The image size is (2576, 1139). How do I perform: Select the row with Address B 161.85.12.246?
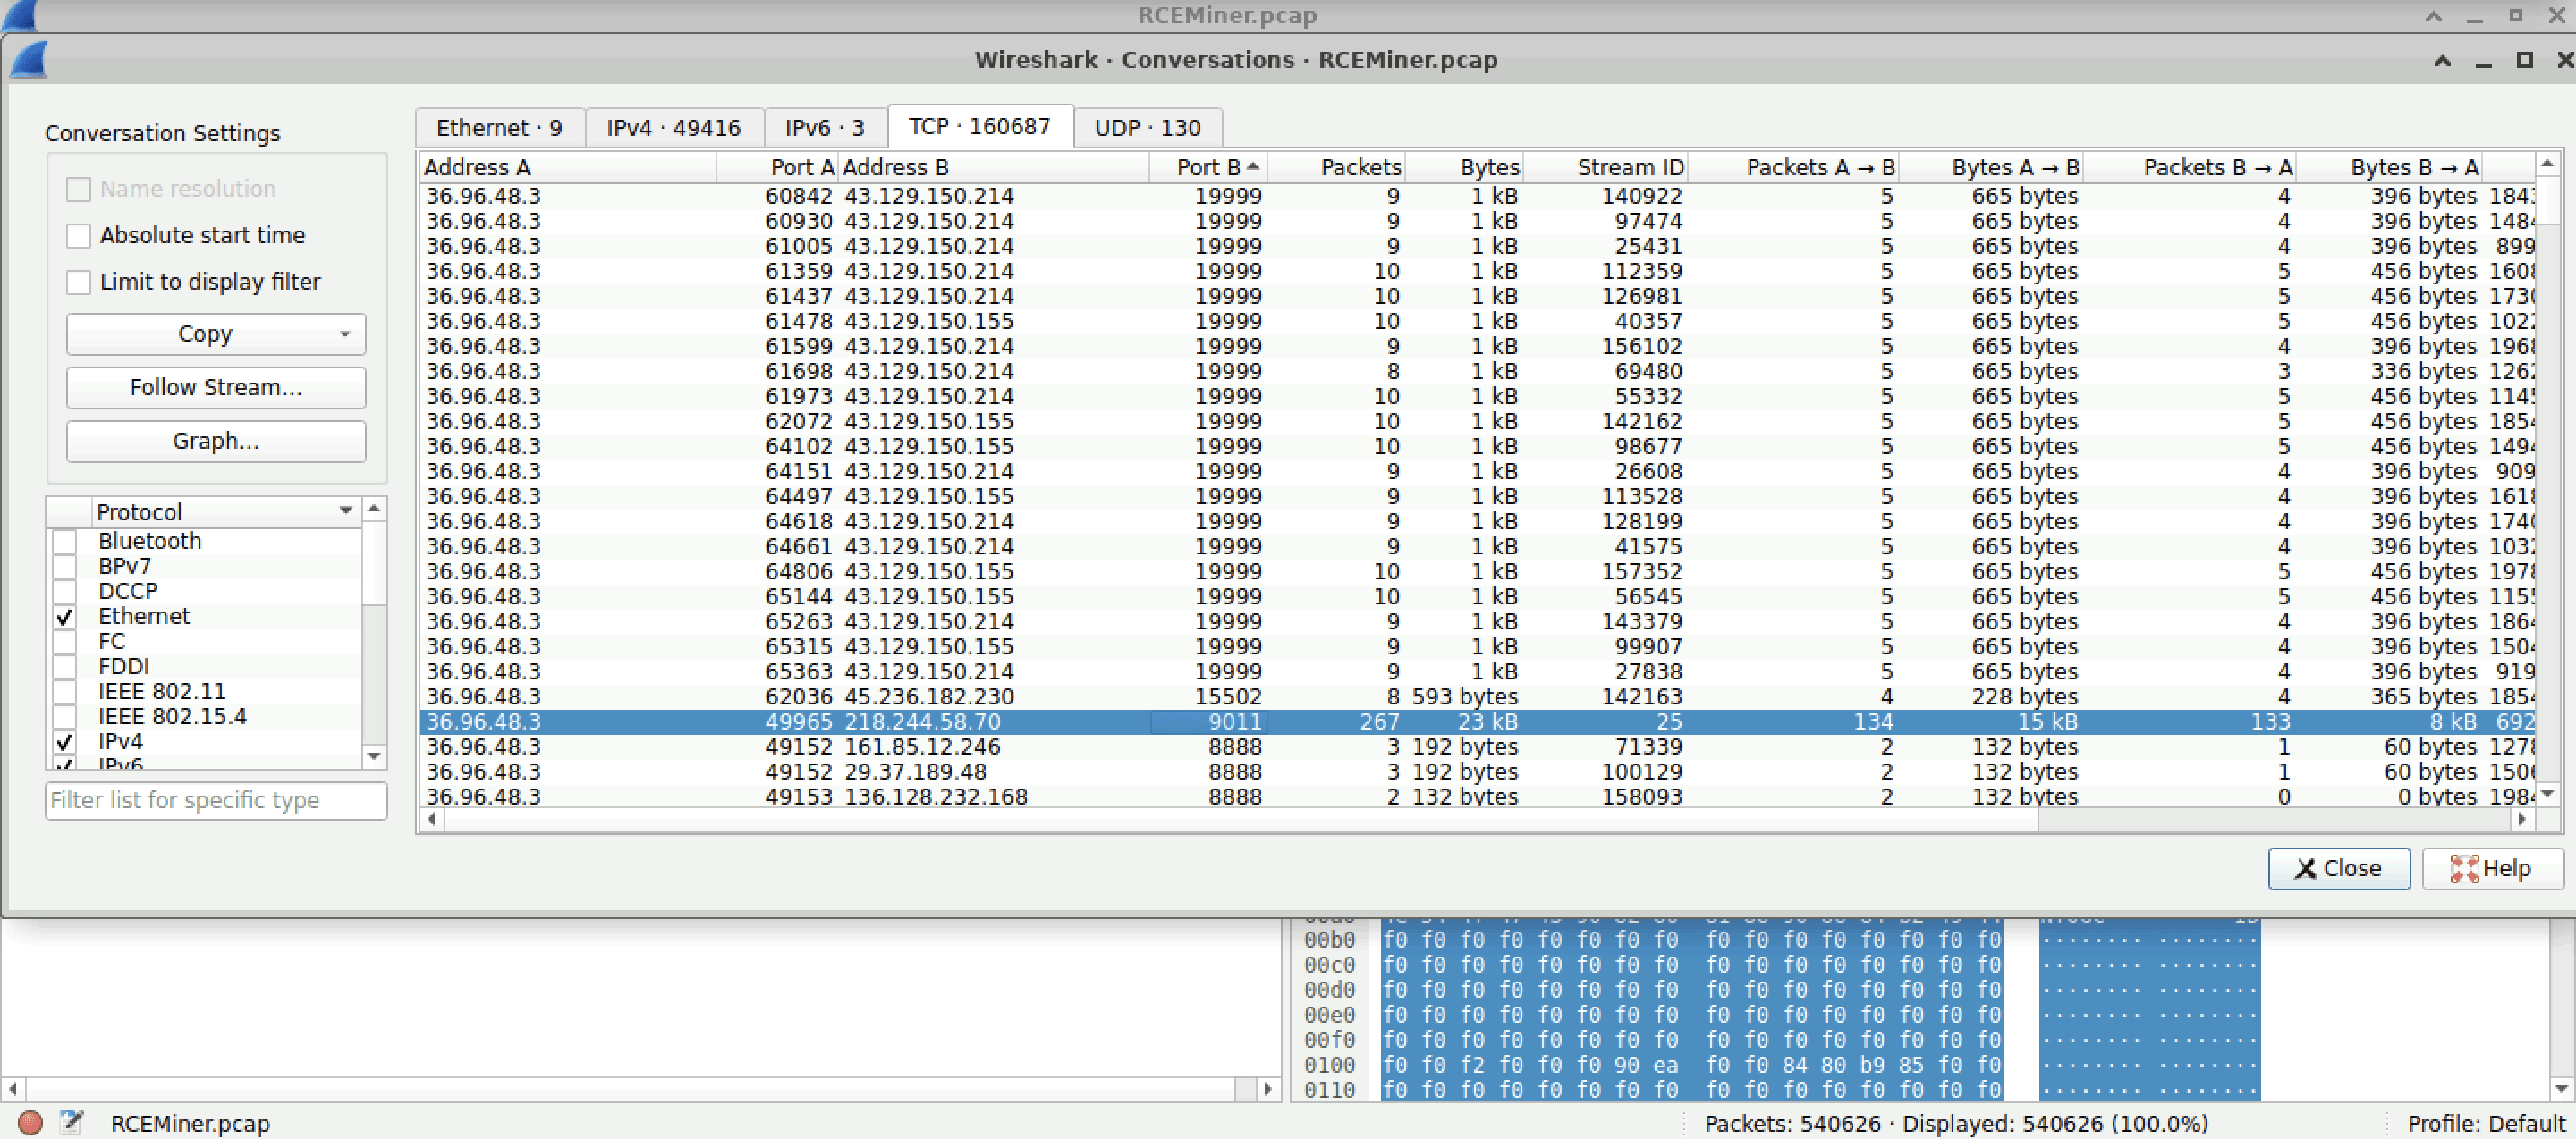[1477, 747]
